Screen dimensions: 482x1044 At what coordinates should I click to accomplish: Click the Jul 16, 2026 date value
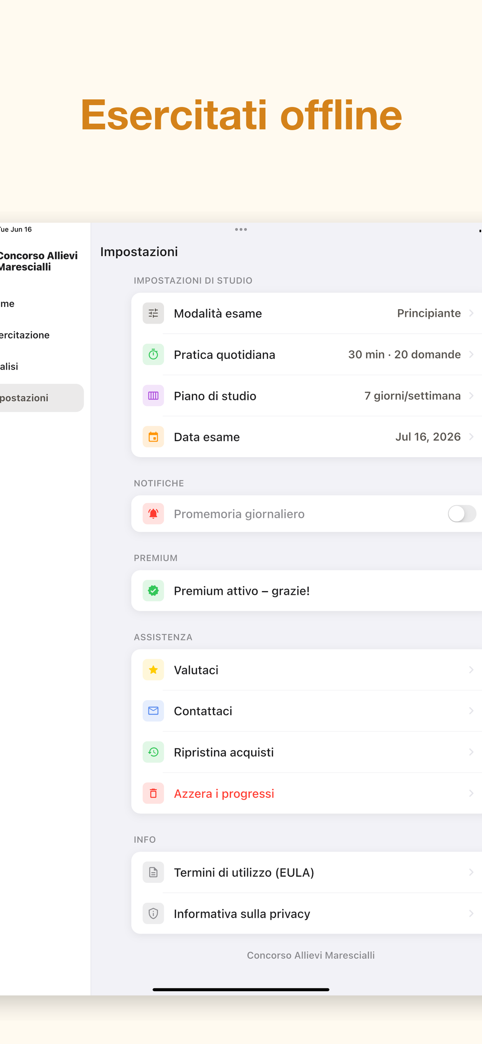click(x=428, y=437)
